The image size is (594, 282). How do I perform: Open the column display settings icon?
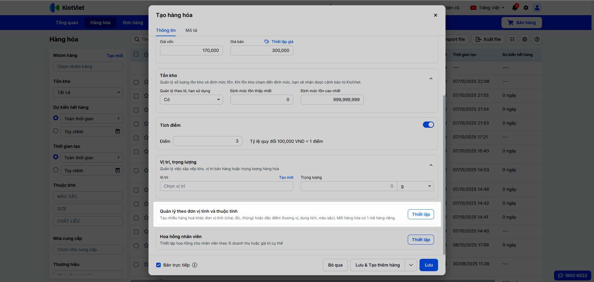[525, 39]
